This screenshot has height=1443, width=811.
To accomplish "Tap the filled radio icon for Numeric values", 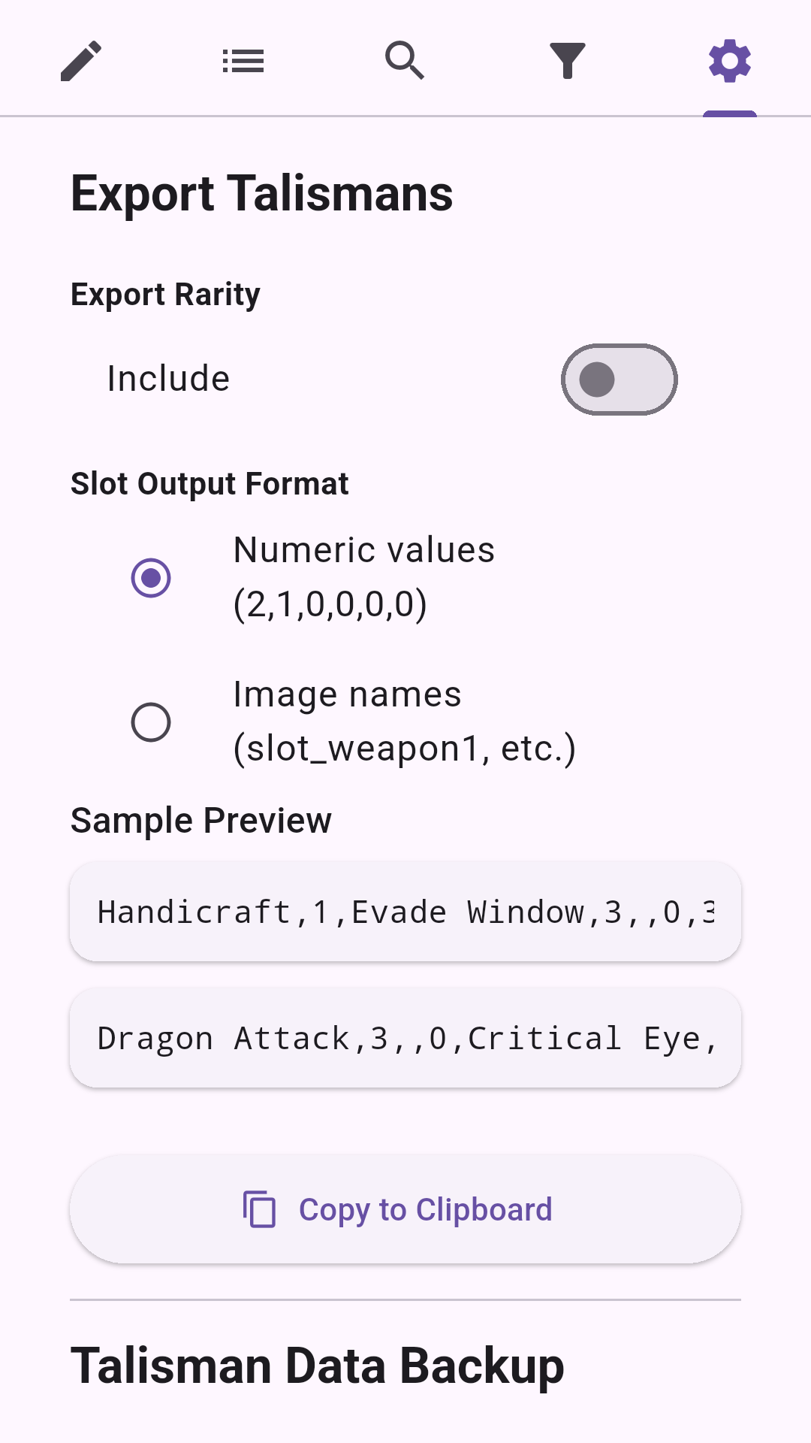I will 150,576.
